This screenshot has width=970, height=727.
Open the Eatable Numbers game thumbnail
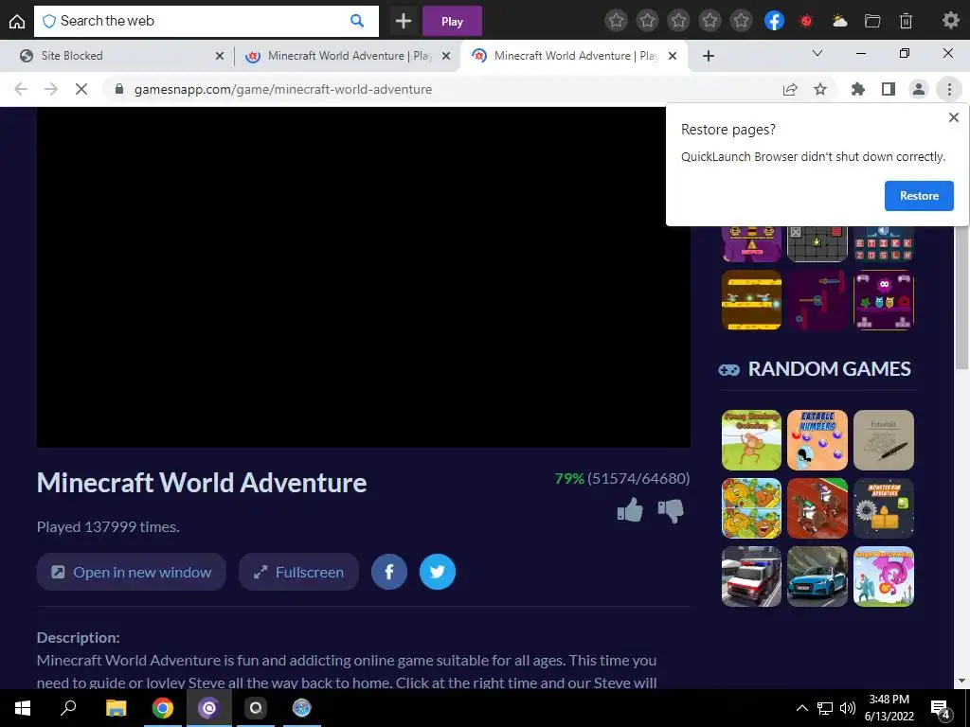[817, 440]
